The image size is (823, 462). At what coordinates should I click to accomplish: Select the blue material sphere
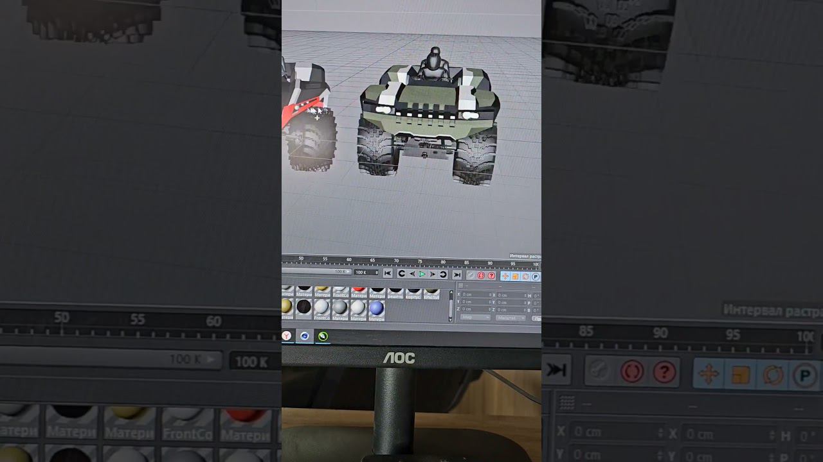click(x=377, y=310)
